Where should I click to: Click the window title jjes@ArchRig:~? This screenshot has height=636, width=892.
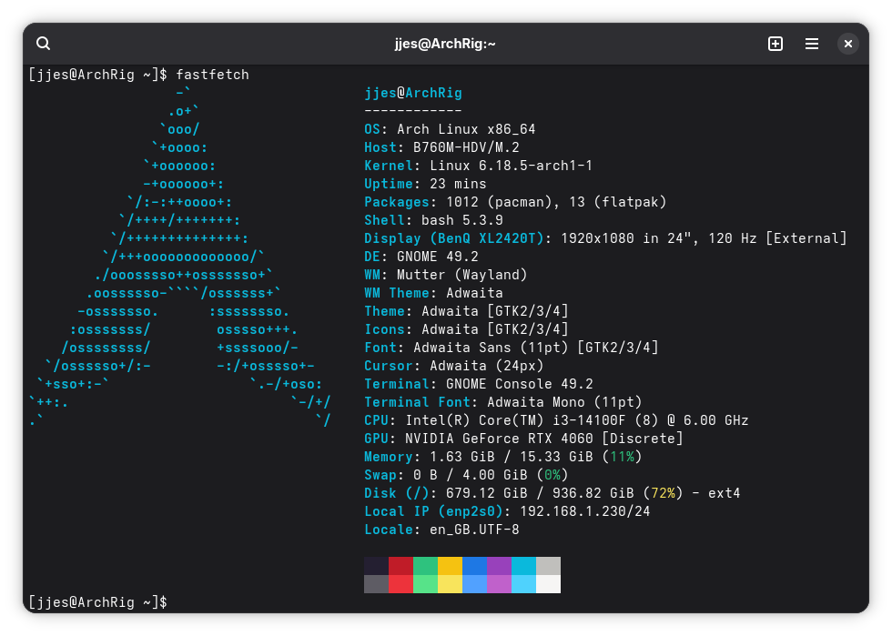tap(445, 44)
